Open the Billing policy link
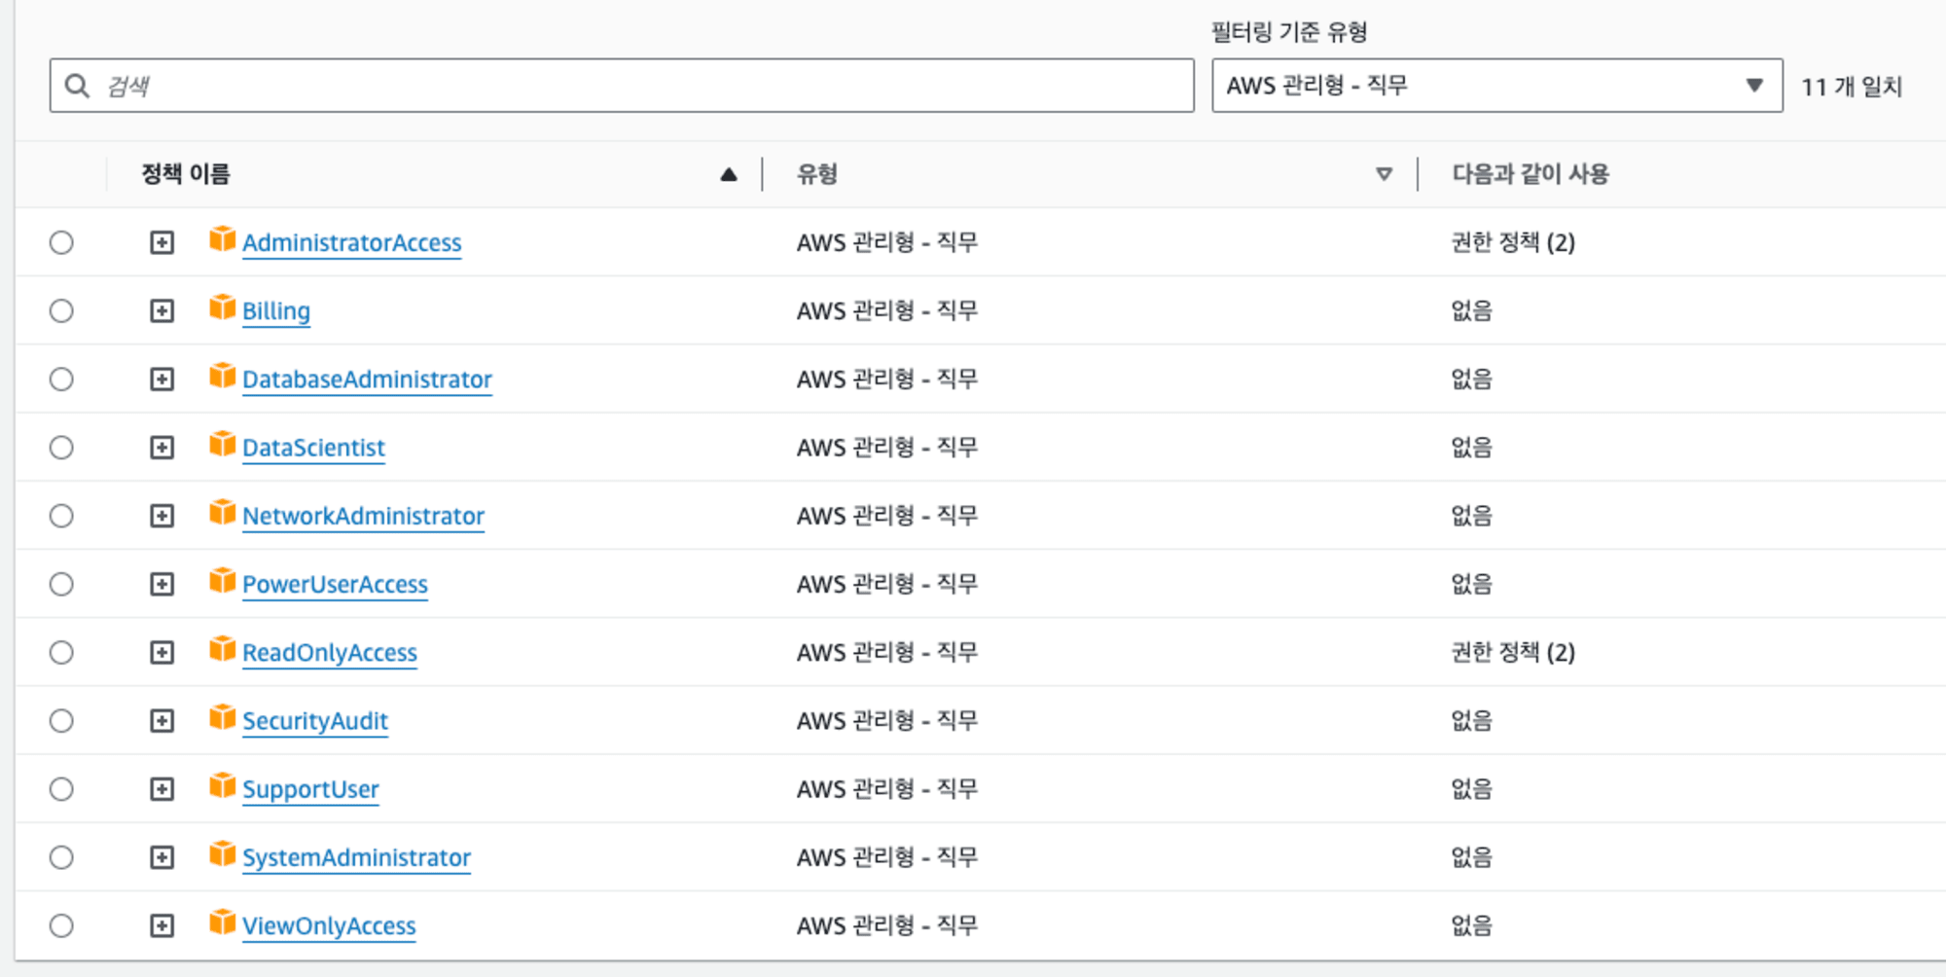Viewport: 1946px width, 977px height. click(x=276, y=310)
